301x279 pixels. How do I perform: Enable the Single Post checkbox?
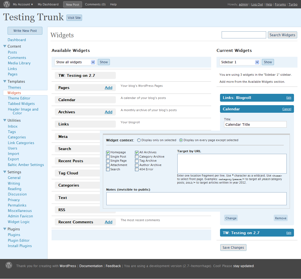[x=108, y=157]
